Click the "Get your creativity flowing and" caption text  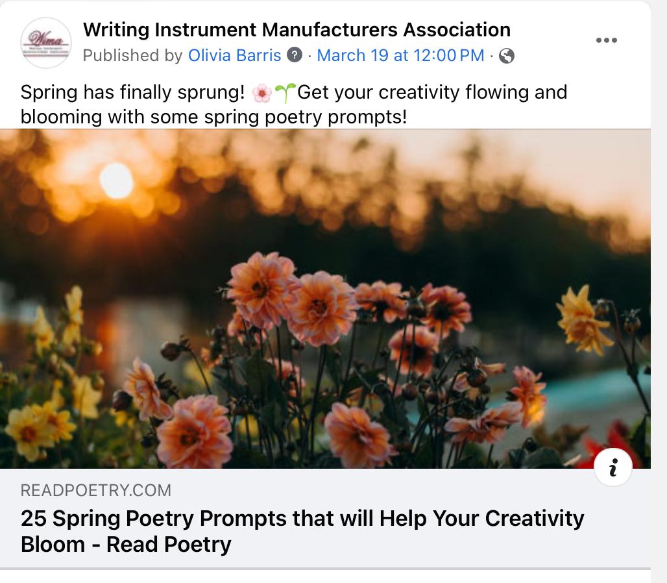click(x=432, y=93)
